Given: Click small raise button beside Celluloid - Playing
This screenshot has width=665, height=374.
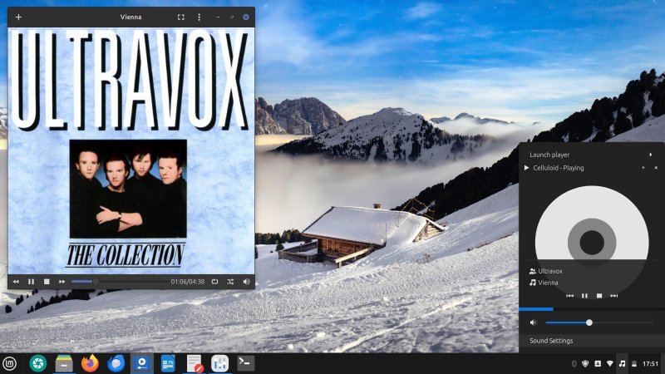Looking at the screenshot, I should click(x=643, y=168).
